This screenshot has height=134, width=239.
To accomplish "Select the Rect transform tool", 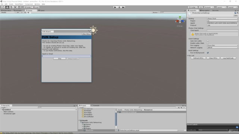I will pos(19,7).
